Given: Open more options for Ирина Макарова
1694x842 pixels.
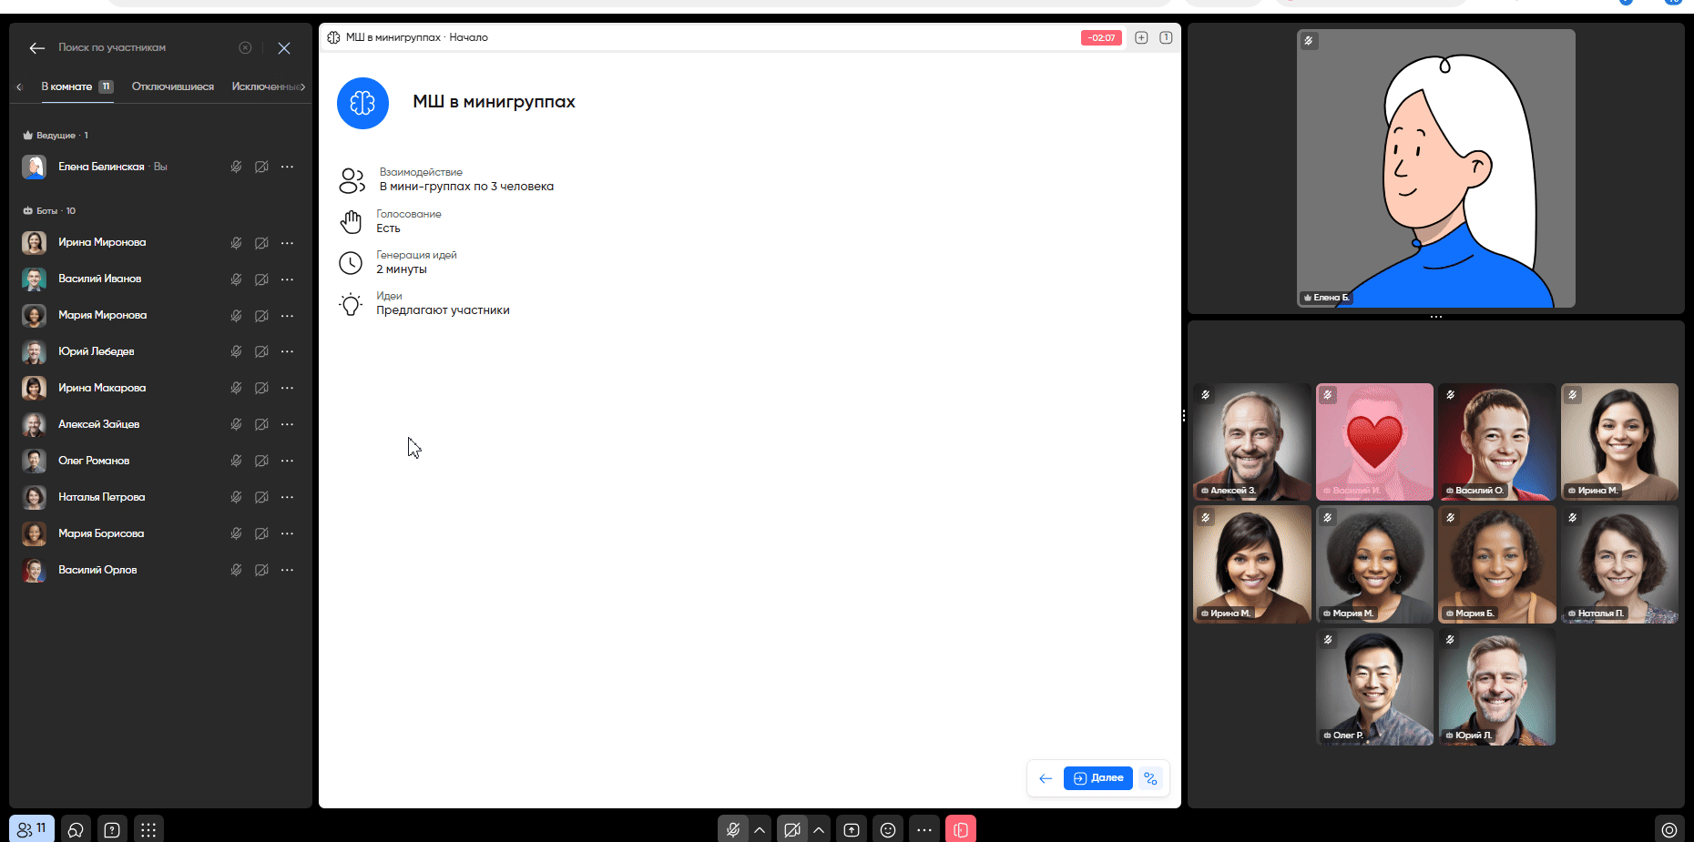Looking at the screenshot, I should (x=287, y=388).
